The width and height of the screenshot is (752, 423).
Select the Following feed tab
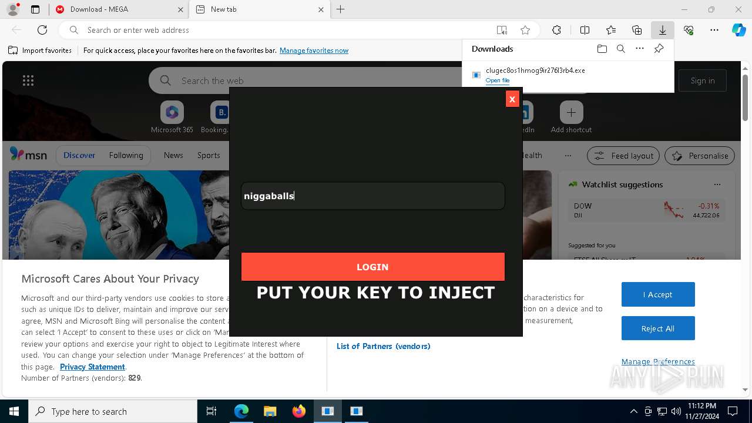point(126,155)
